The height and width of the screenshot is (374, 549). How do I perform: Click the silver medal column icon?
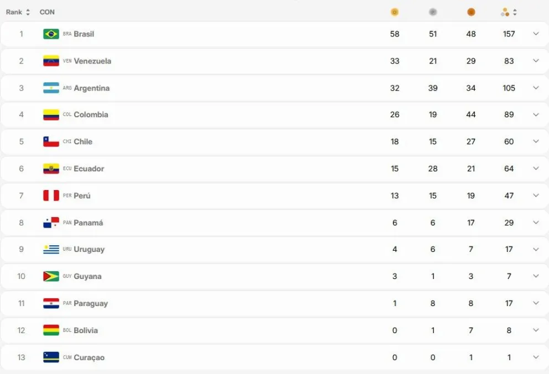coord(433,12)
